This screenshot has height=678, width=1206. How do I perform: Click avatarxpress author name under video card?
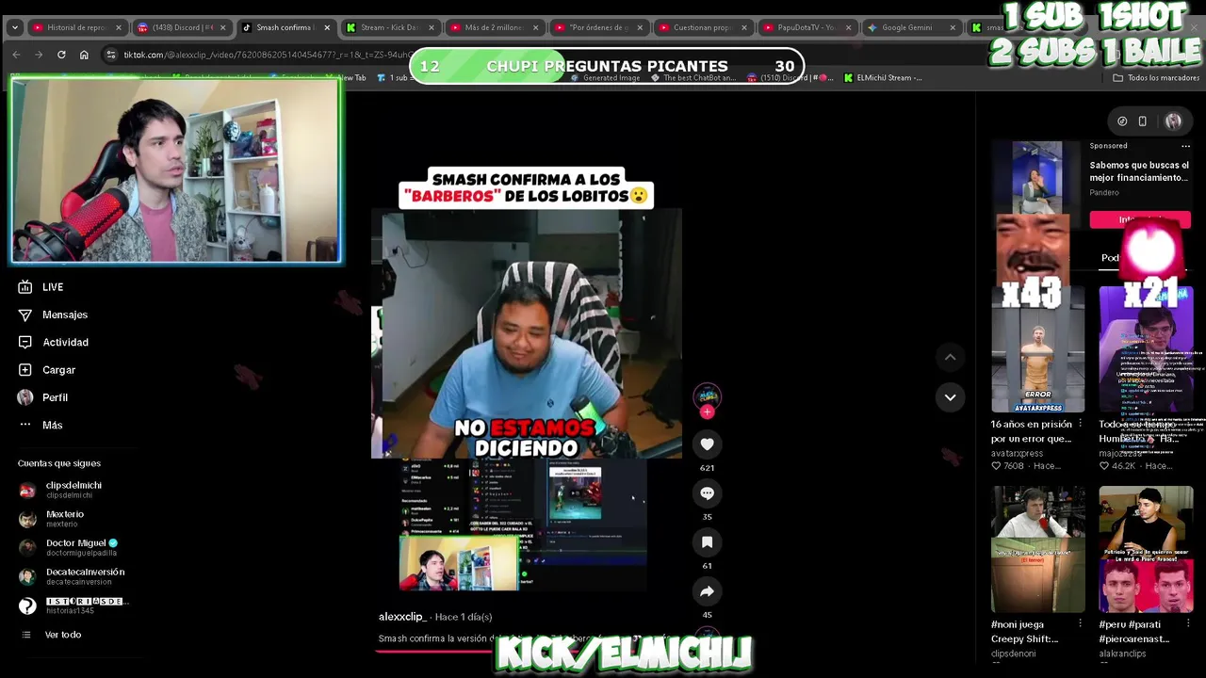click(x=1017, y=454)
